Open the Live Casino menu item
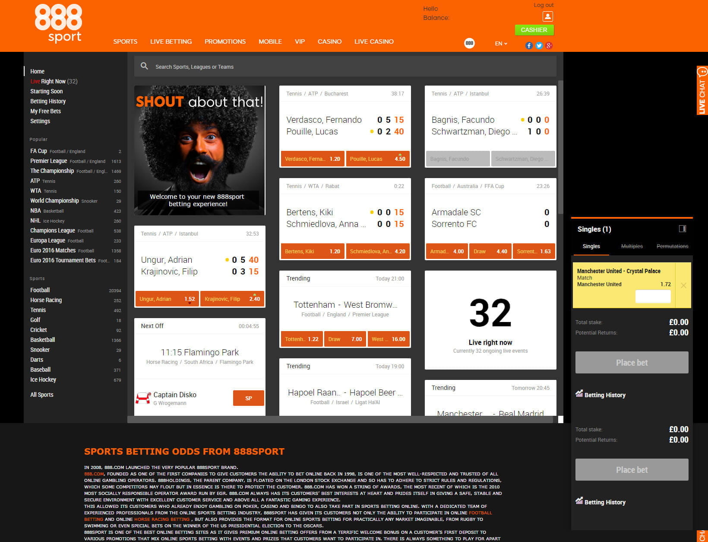This screenshot has width=708, height=542. (x=374, y=41)
